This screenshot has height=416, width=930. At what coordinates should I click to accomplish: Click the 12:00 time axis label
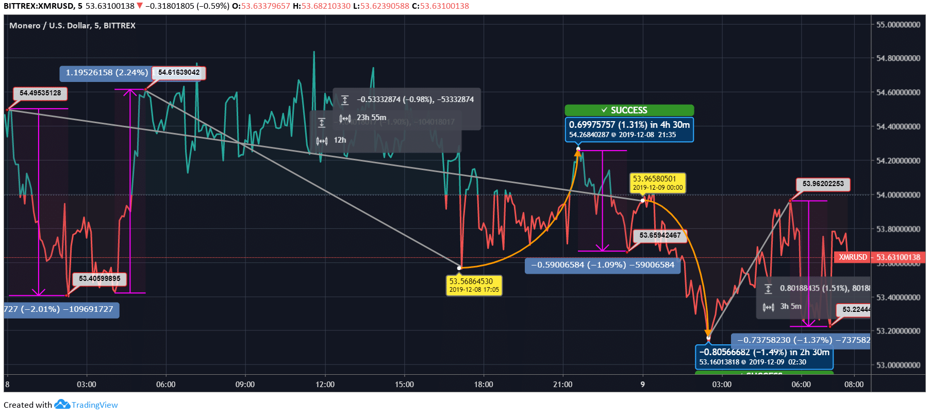pyautogui.click(x=325, y=385)
